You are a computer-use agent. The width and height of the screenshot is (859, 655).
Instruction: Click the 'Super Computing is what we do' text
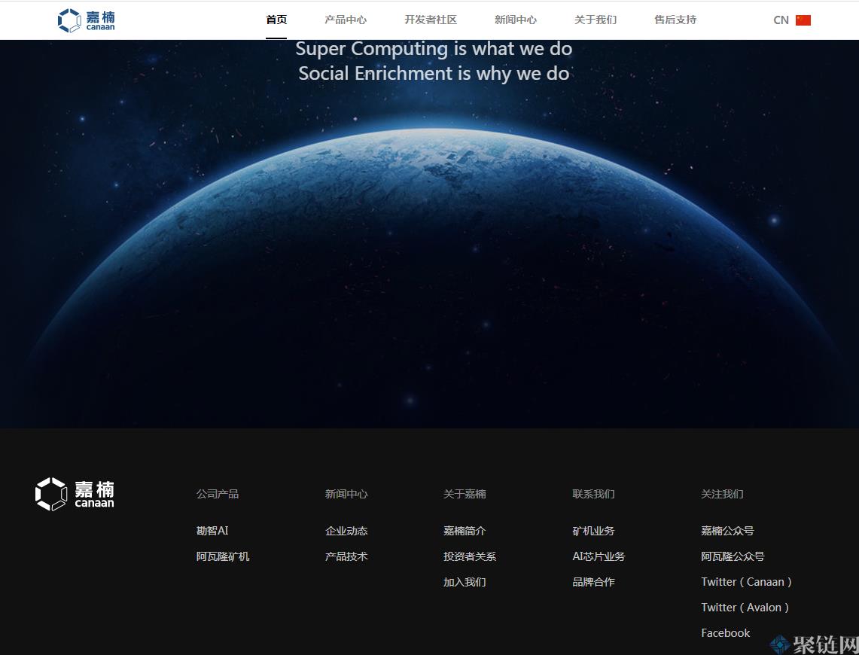tap(434, 49)
